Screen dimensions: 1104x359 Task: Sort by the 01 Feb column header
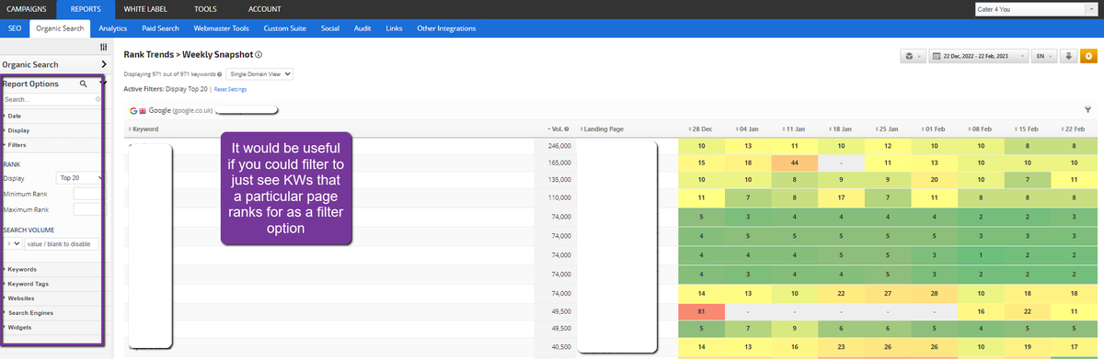(x=933, y=129)
